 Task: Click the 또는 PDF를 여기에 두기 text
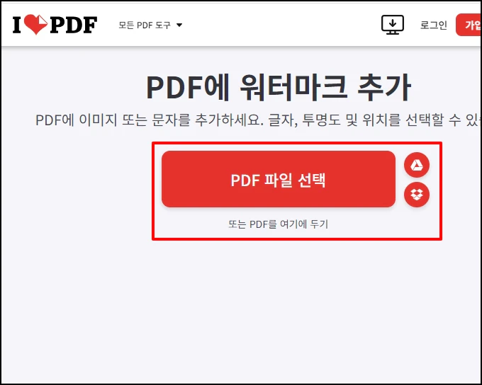pos(278,224)
